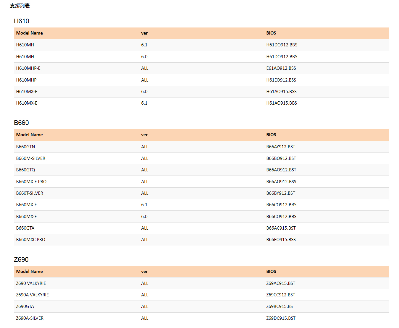
Task: Select the B66EO915.BSS BIOS entry
Action: 281,240
